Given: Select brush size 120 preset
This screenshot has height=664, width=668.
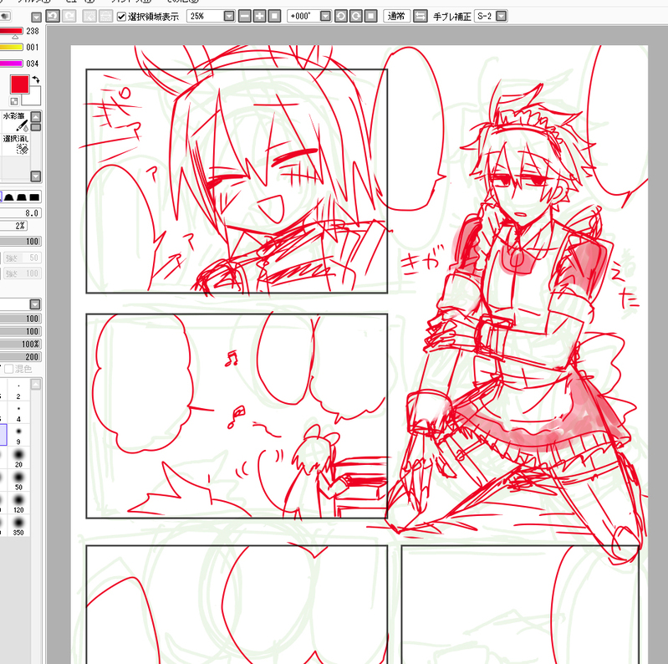Looking at the screenshot, I should tap(18, 503).
